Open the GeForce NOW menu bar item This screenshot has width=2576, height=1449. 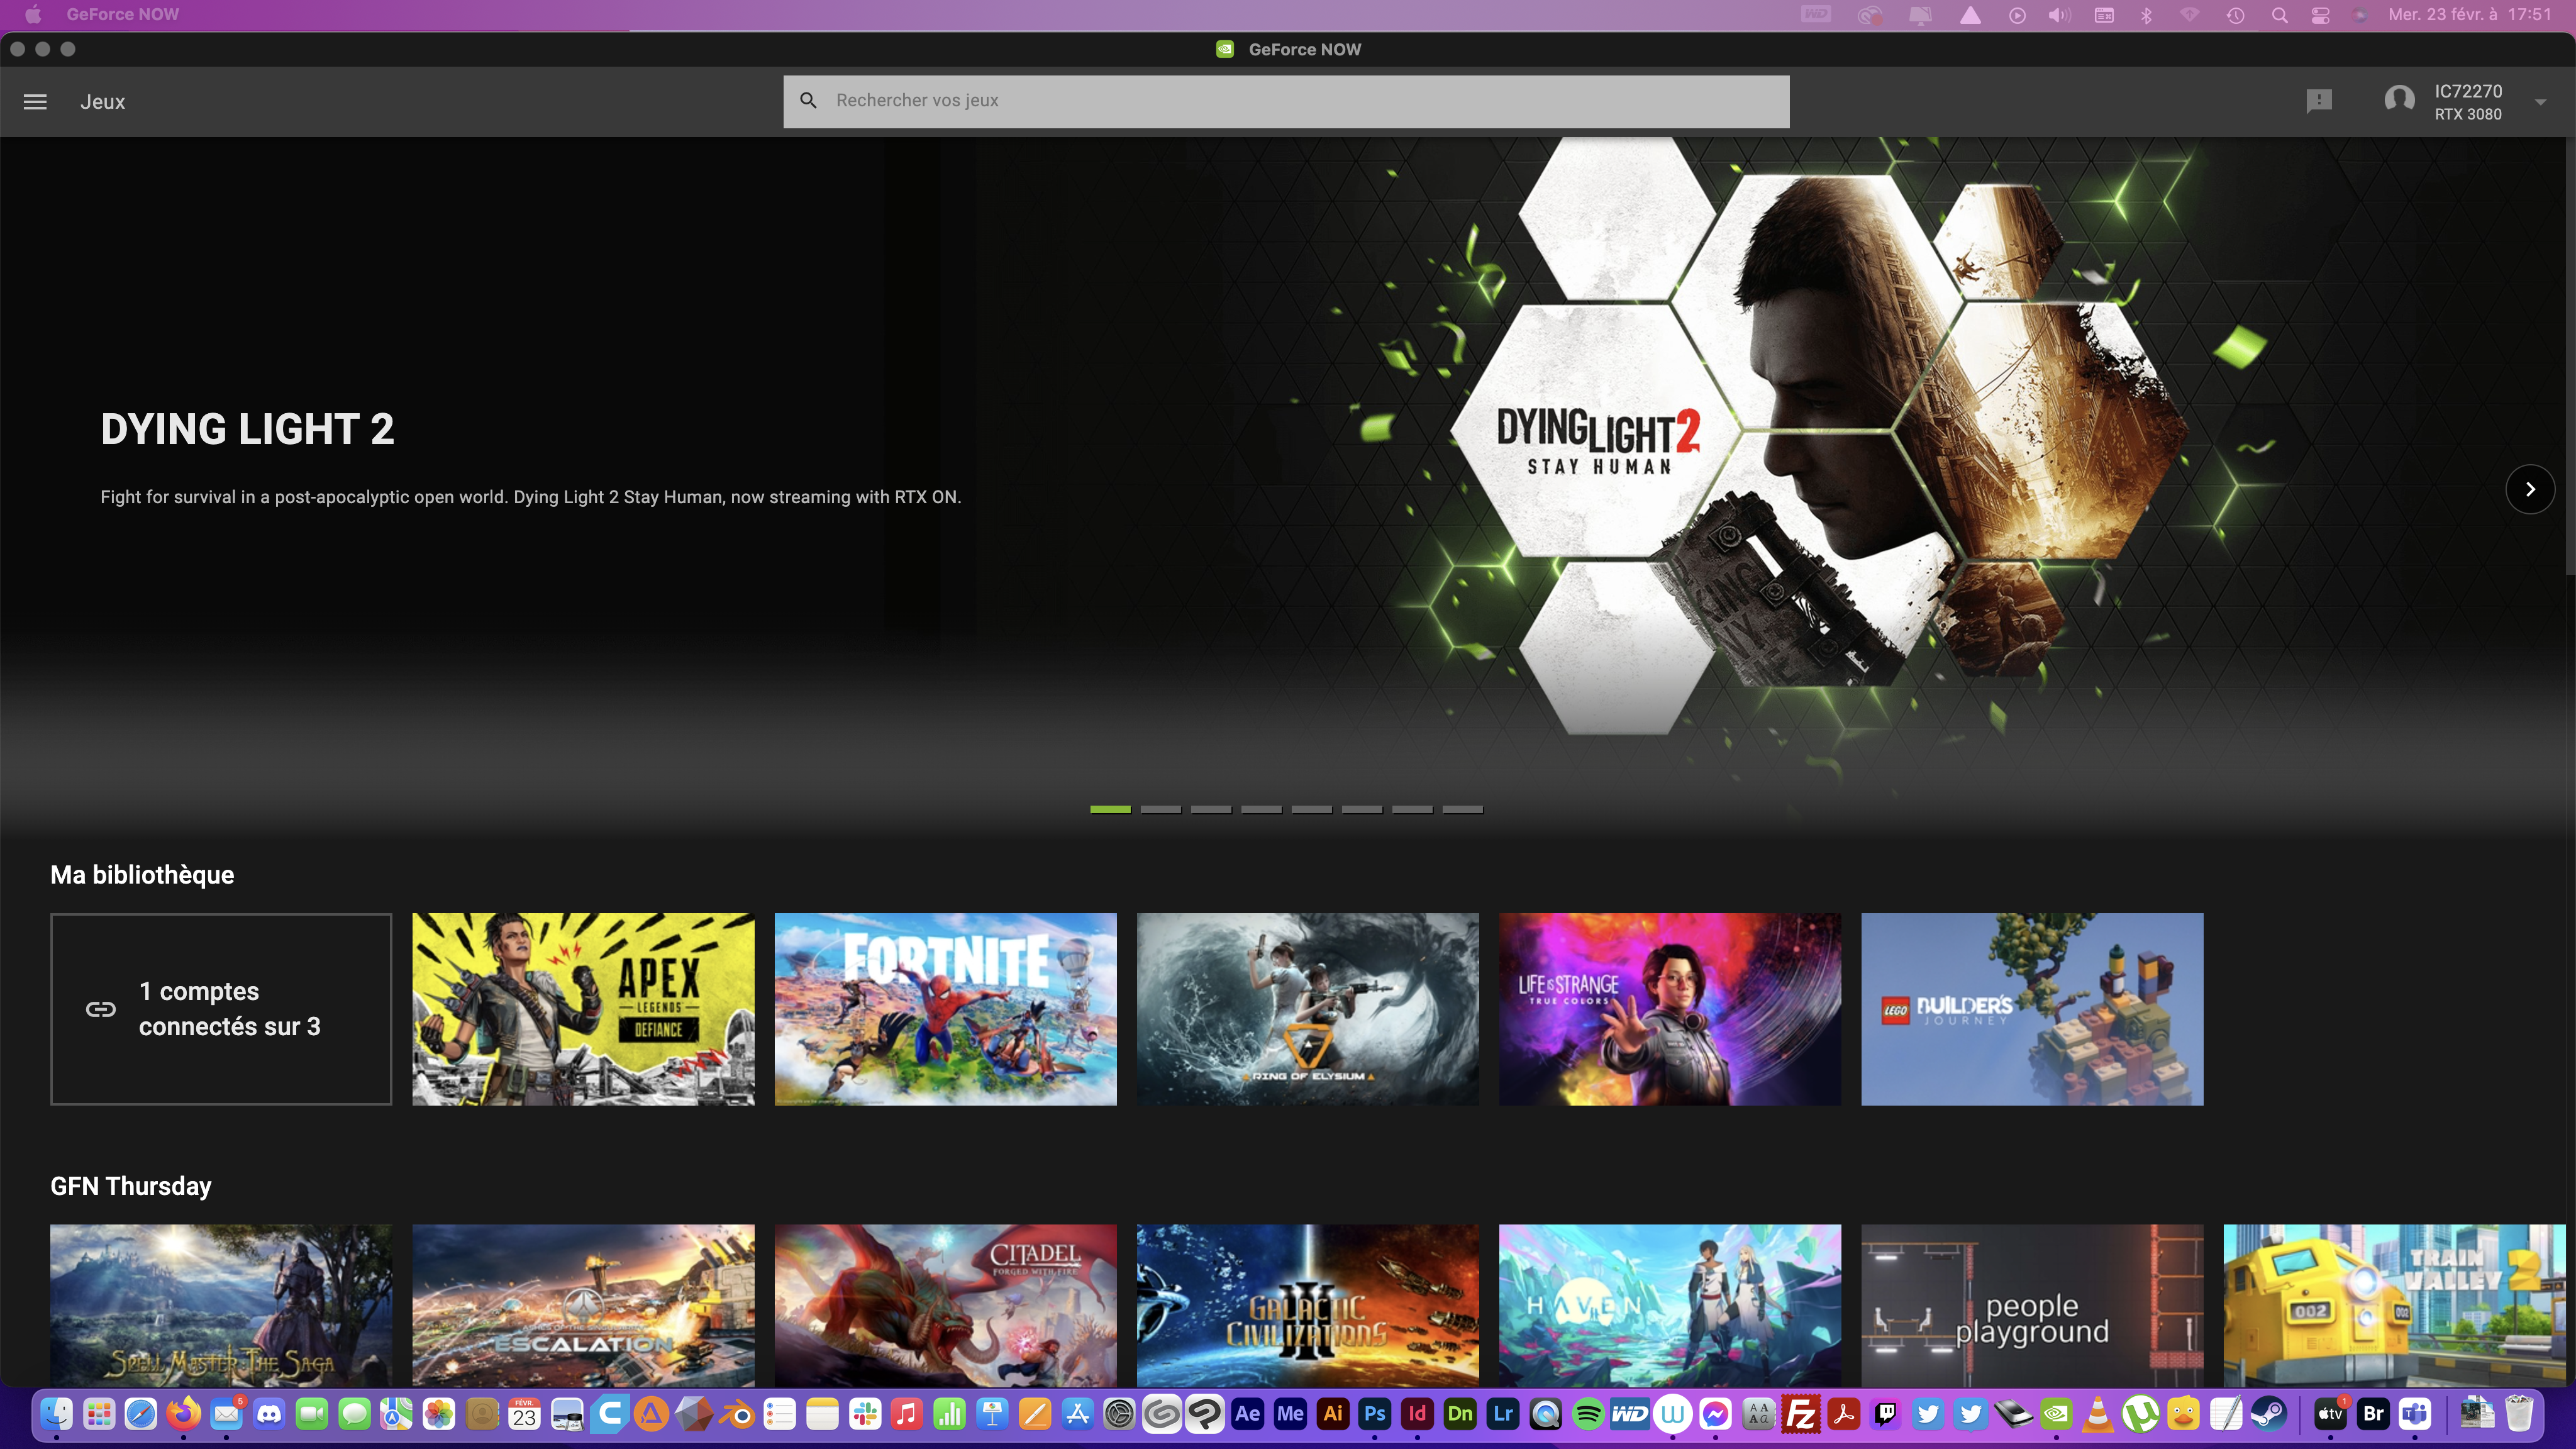(122, 15)
